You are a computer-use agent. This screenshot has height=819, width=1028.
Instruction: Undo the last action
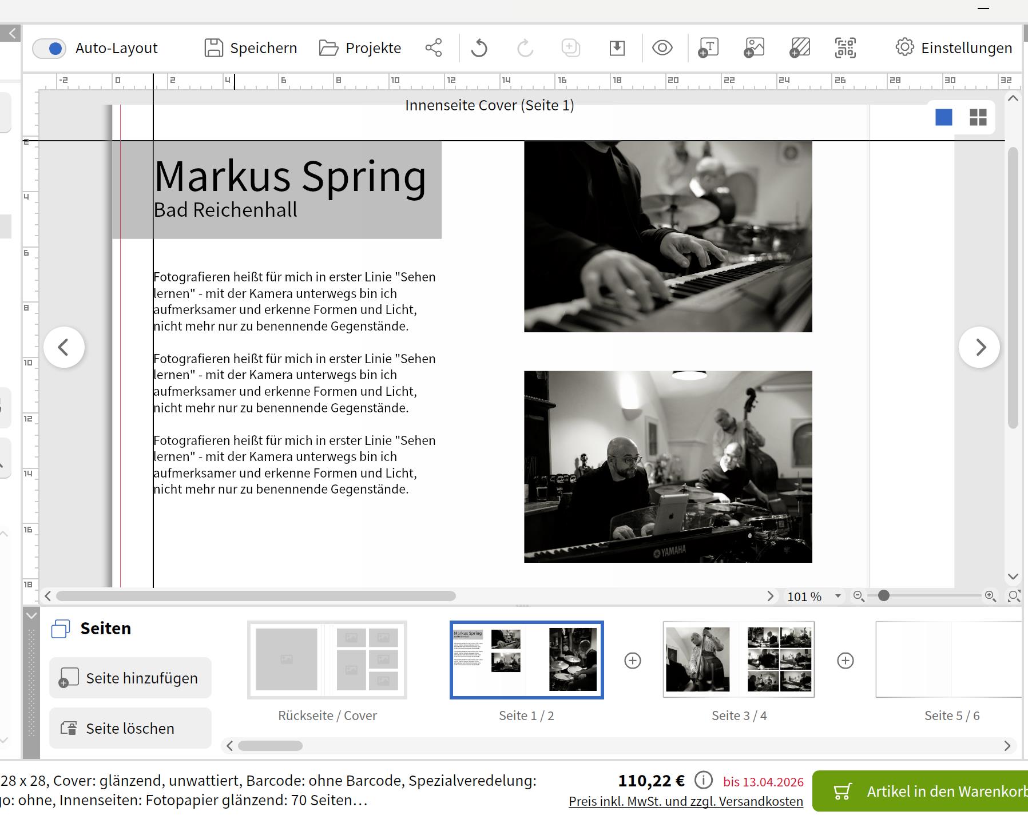coord(479,48)
